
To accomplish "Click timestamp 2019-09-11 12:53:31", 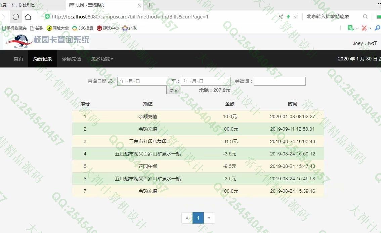I will pos(292,129).
